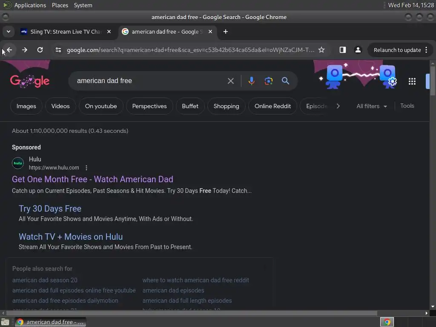
Task: Open the Google apps grid
Action: coord(412,81)
